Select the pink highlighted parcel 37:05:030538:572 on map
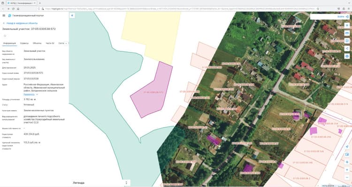 pos(153,92)
